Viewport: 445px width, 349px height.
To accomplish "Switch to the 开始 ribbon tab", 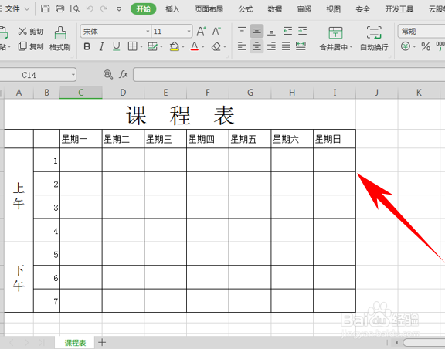I will coord(144,9).
